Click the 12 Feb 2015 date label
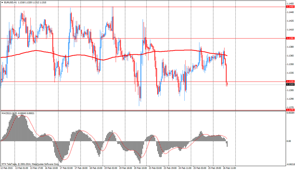The width and height of the screenshot is (295, 170). click(x=7, y=168)
